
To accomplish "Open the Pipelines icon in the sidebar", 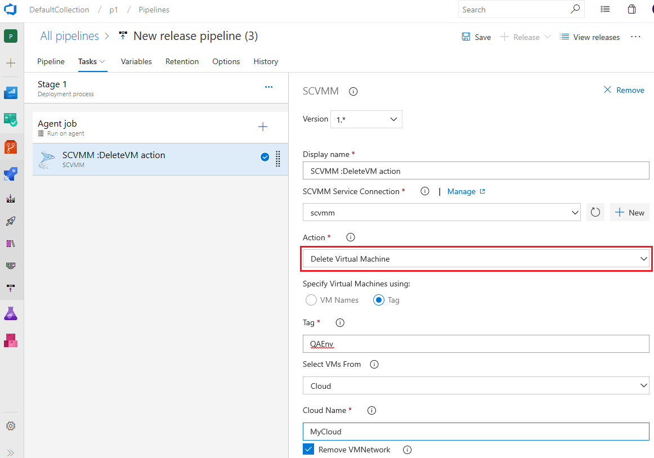I will [x=11, y=174].
